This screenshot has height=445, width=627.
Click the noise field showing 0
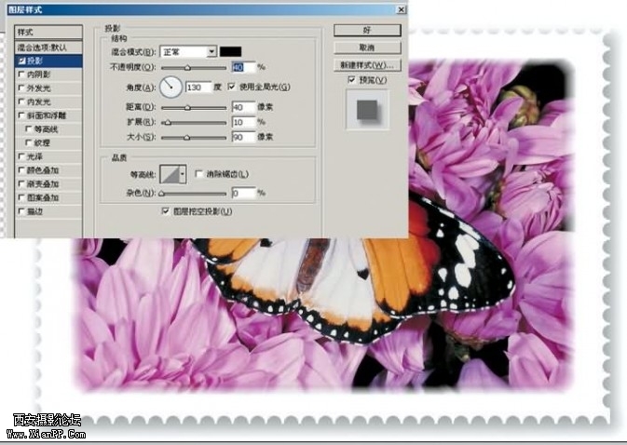coord(243,193)
